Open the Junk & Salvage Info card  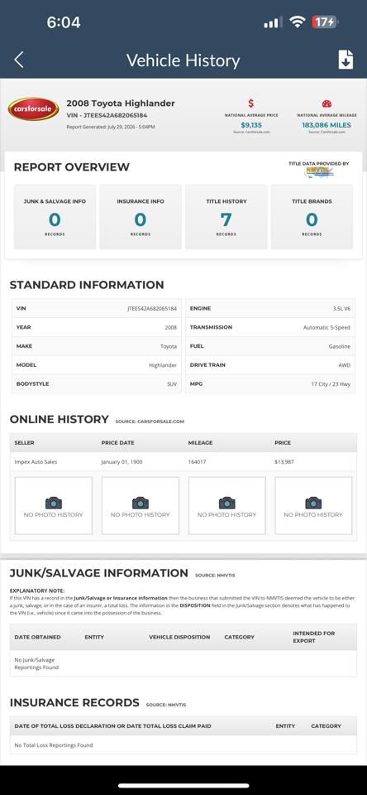[x=55, y=217]
